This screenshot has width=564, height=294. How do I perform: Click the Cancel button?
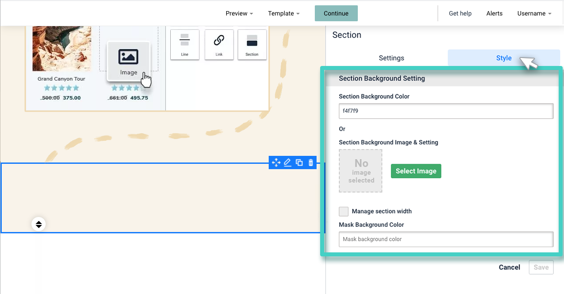coord(509,267)
